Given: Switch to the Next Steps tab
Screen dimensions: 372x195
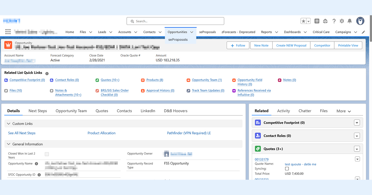Looking at the screenshot, I should click(x=38, y=111).
